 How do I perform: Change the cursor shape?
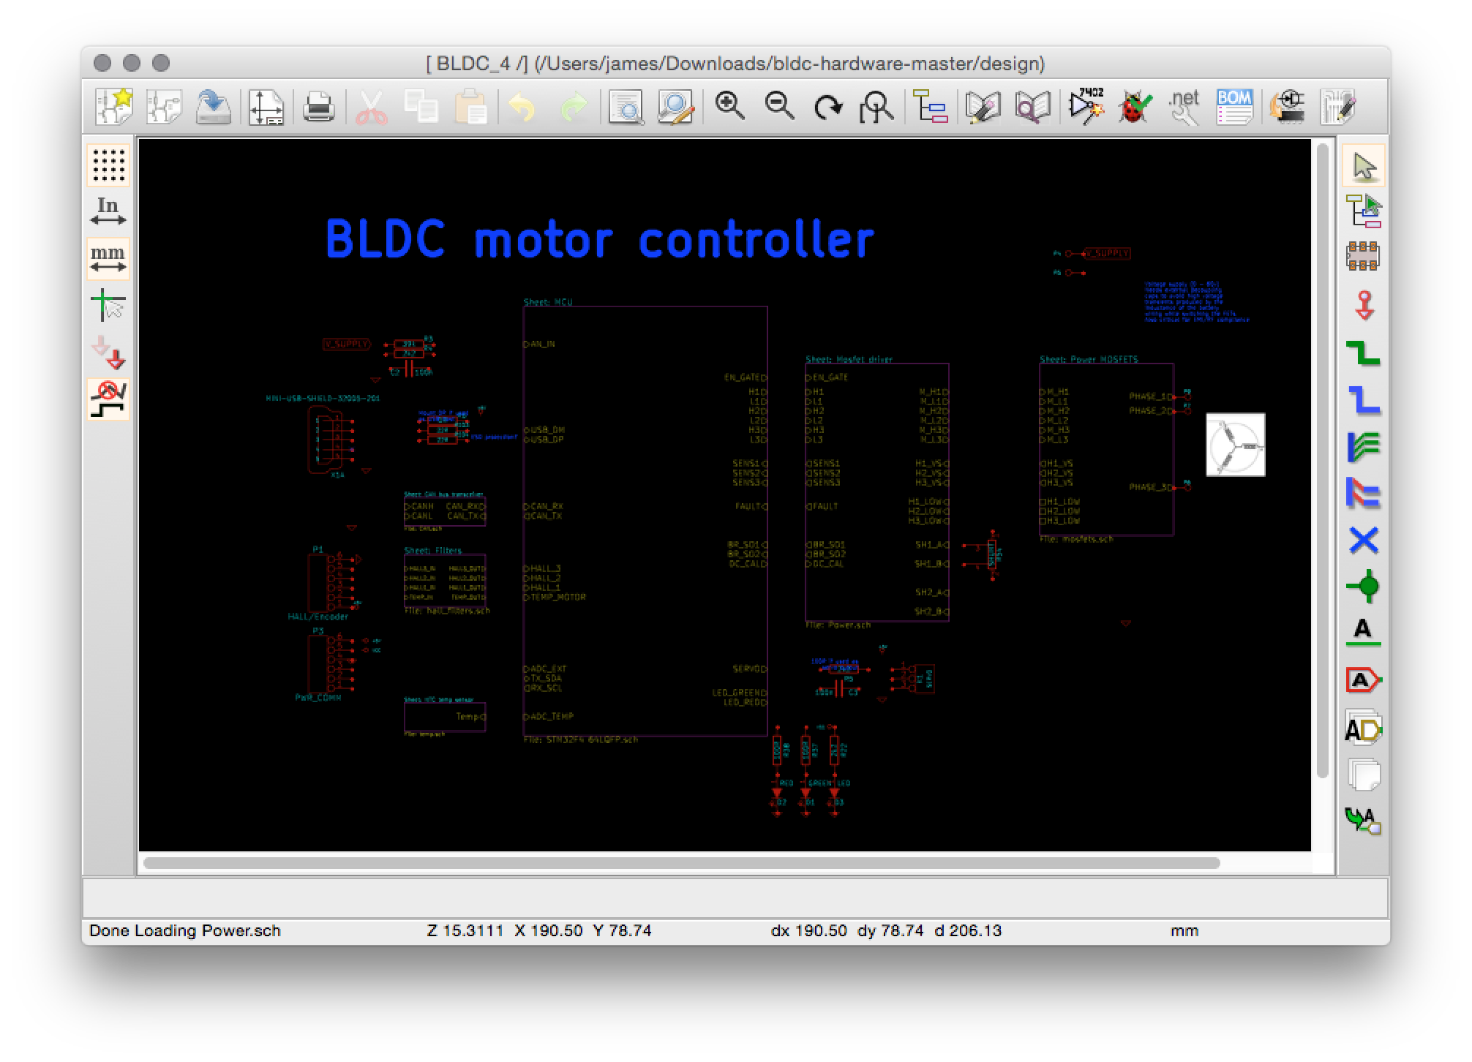[108, 305]
